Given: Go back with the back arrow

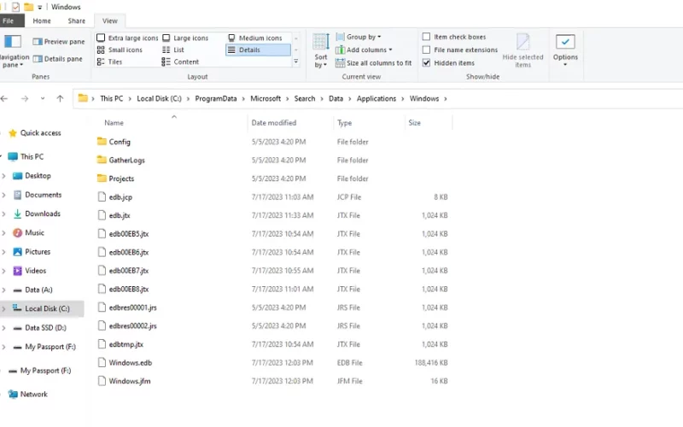Looking at the screenshot, I should tap(4, 99).
